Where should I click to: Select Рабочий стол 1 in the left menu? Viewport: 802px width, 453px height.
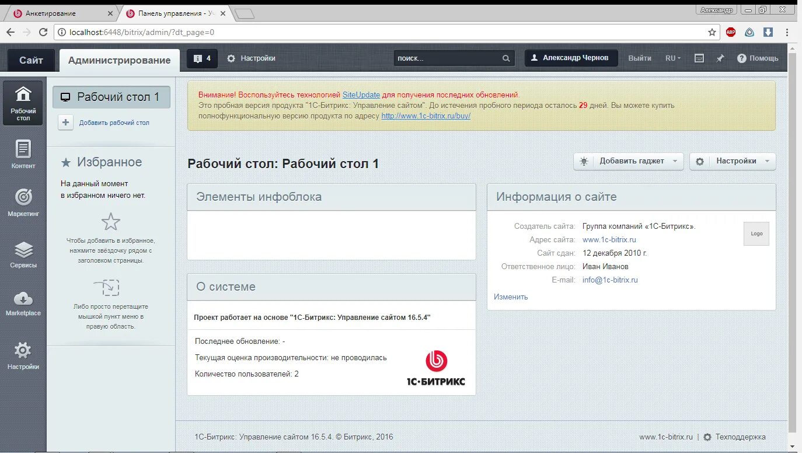click(111, 97)
